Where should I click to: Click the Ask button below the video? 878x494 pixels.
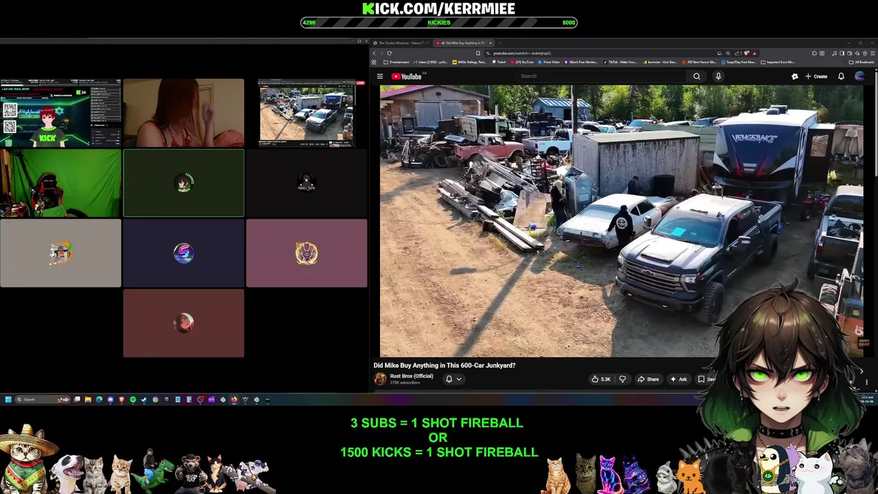point(678,379)
